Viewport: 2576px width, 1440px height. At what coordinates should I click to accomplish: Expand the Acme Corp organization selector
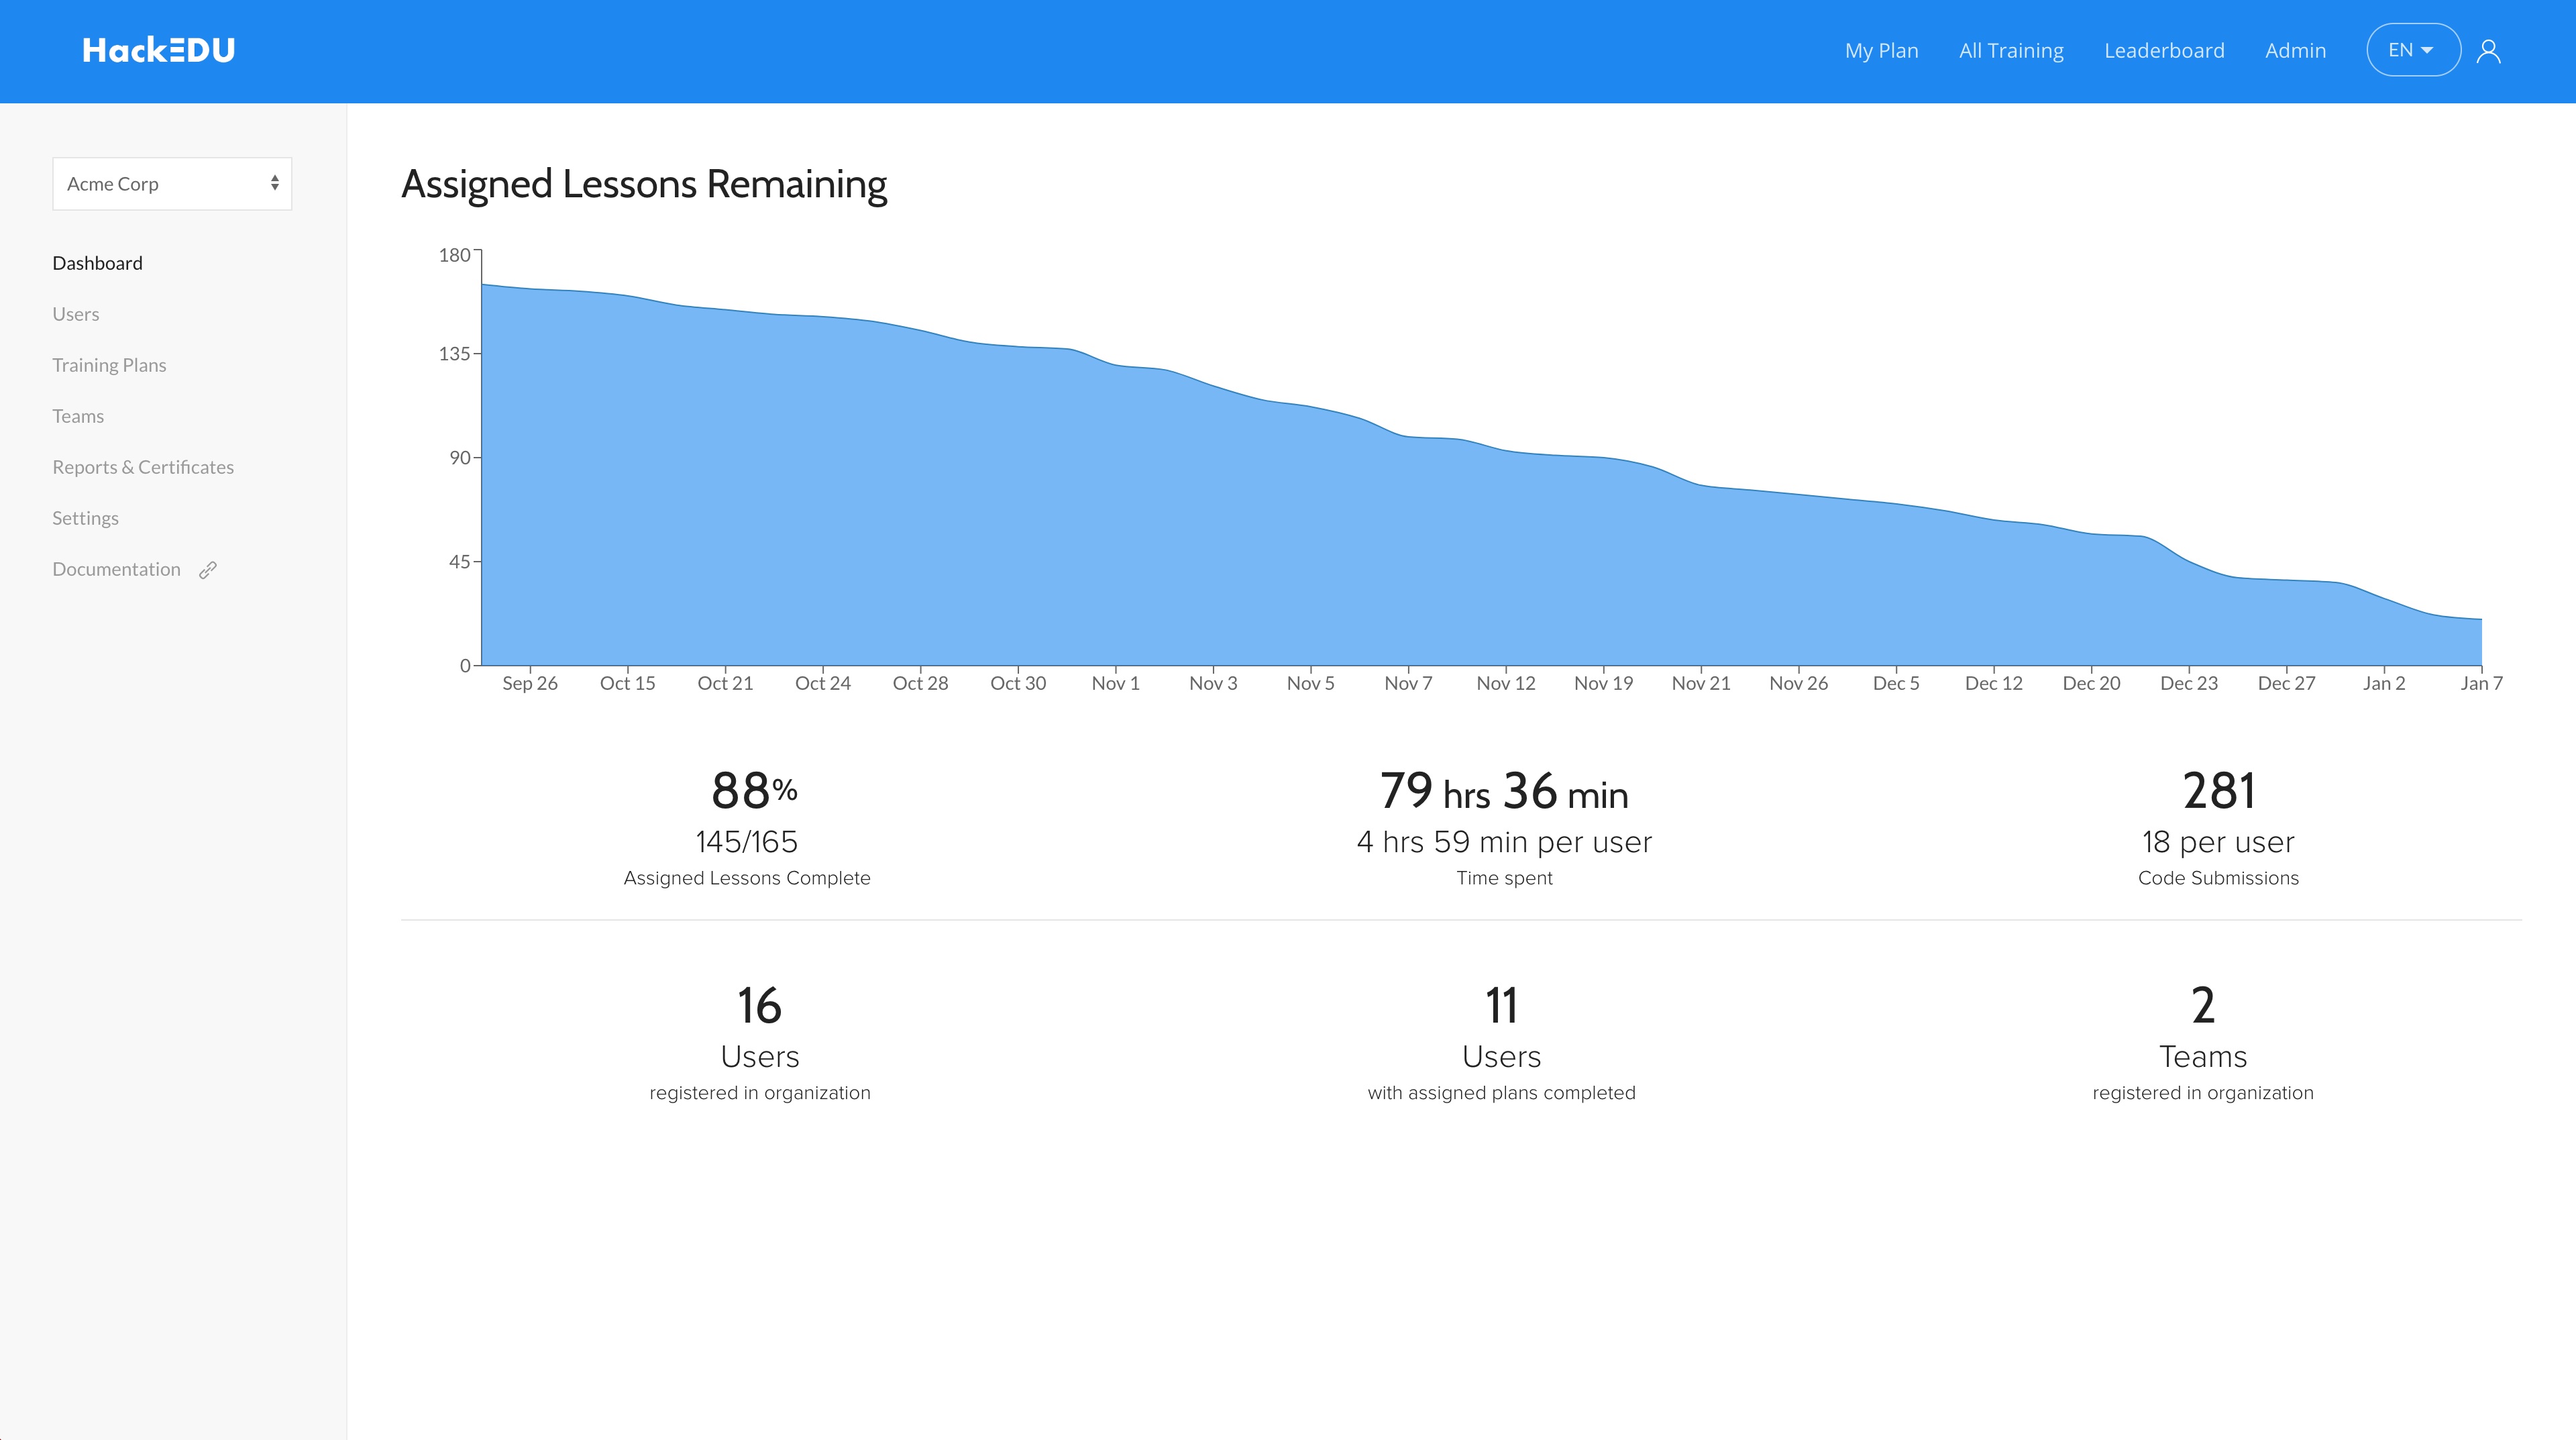tap(172, 184)
